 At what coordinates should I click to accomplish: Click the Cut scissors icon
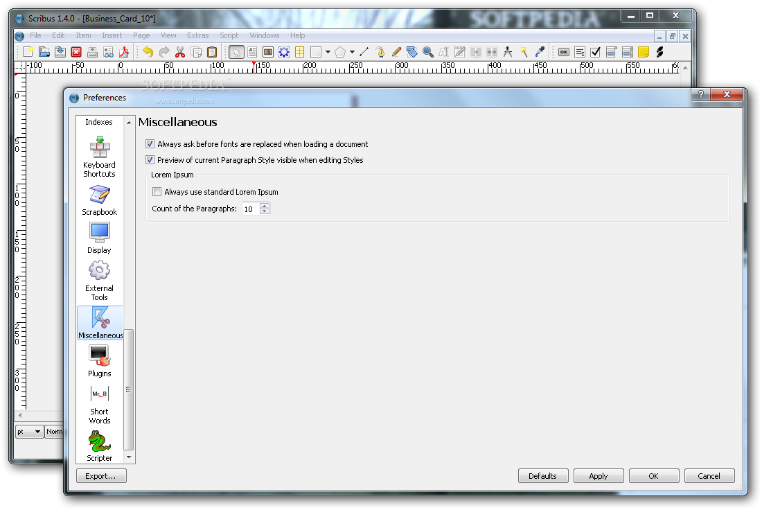180,52
